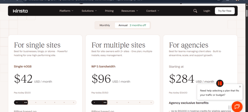Click the 'Single 40GB' plan label
The image size is (248, 112).
tap(23, 66)
